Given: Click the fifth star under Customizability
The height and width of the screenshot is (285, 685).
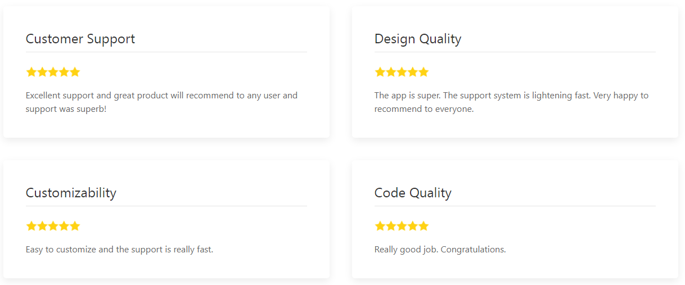Looking at the screenshot, I should pos(75,226).
